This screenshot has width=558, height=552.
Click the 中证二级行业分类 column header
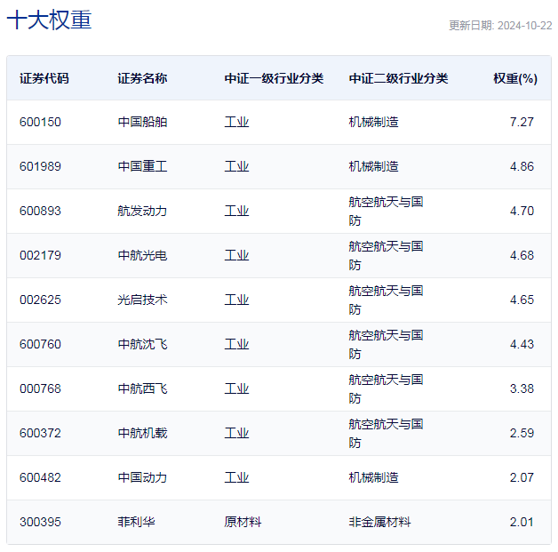point(398,78)
